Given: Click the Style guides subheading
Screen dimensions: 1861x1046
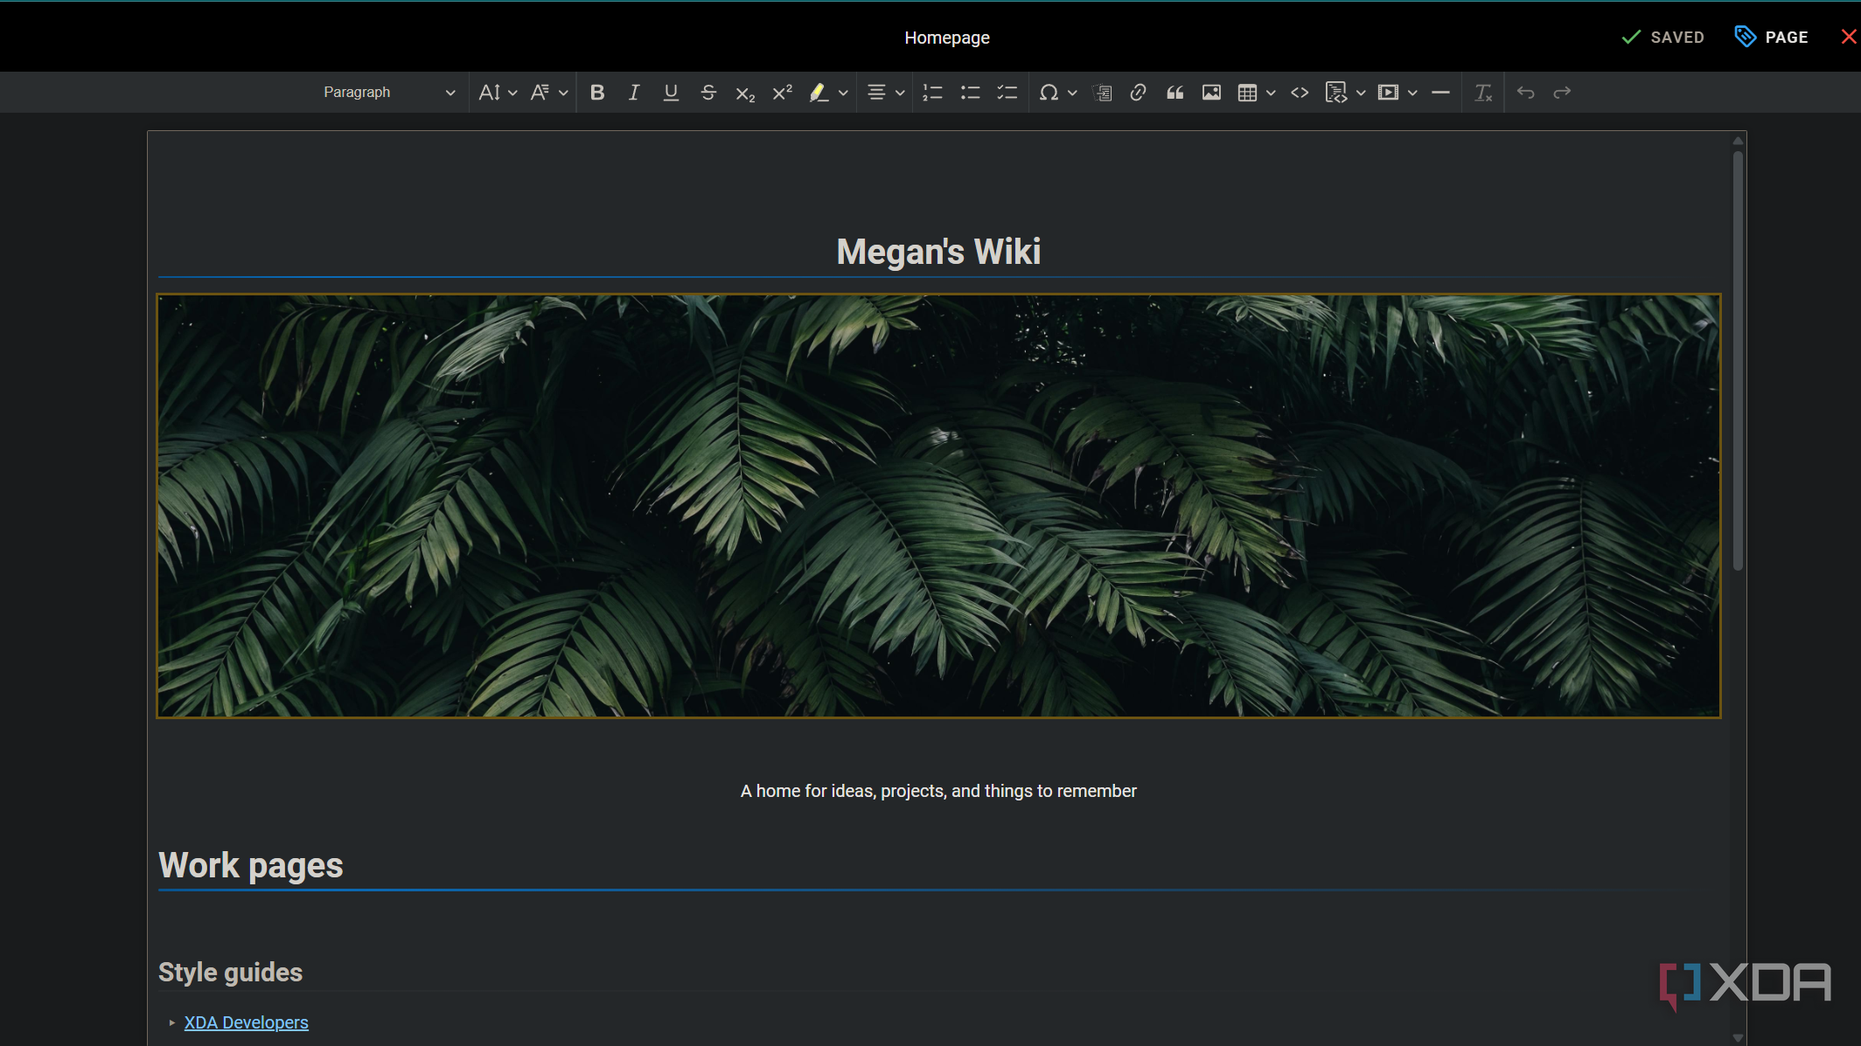Looking at the screenshot, I should (230, 973).
